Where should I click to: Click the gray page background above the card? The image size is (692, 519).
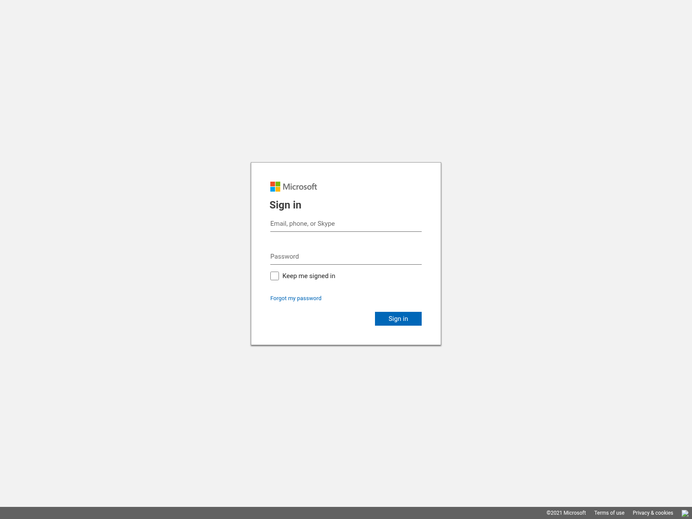click(346, 86)
